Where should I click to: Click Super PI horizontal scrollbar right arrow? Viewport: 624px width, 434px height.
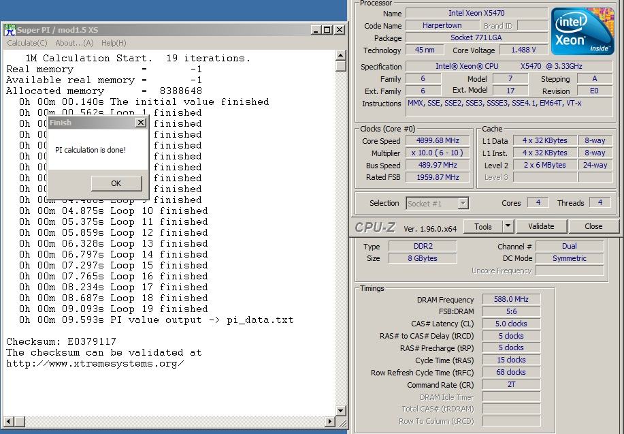coord(330,421)
